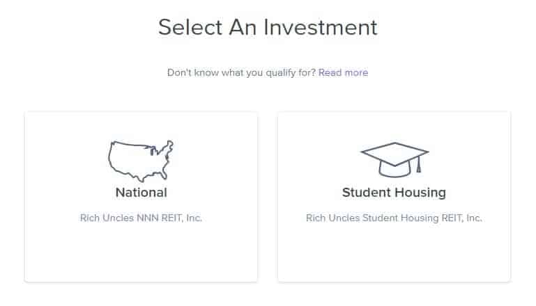Choose the Student Housing card's blank lower area
The width and height of the screenshot is (536, 306).
point(394,254)
